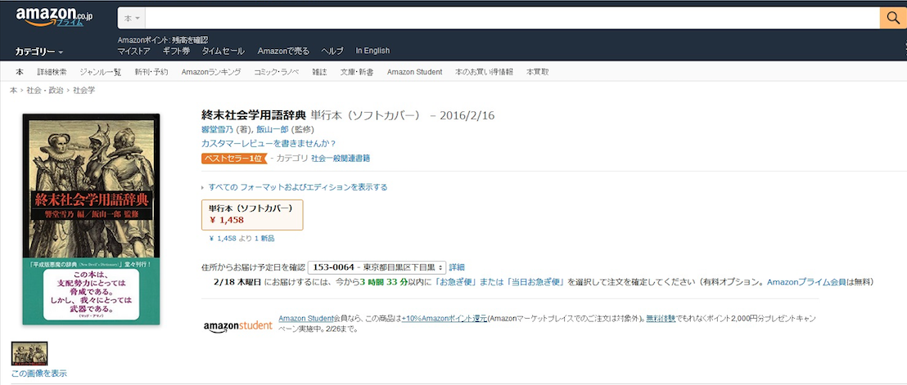Click supervisor 飯山一郎 link

(x=272, y=129)
